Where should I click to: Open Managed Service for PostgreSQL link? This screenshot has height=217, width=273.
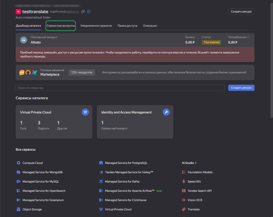(x=130, y=163)
